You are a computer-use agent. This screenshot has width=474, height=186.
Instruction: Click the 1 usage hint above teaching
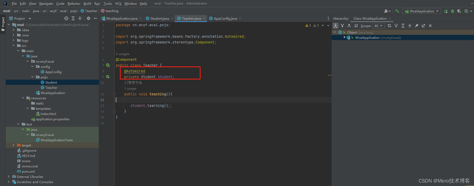(130, 89)
